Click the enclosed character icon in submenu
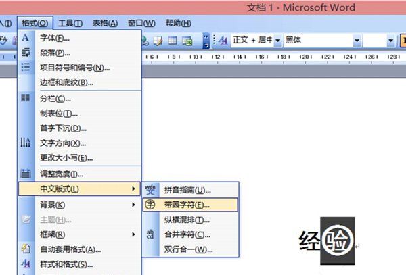Viewport: 406px width, 275px height. pyautogui.click(x=150, y=205)
